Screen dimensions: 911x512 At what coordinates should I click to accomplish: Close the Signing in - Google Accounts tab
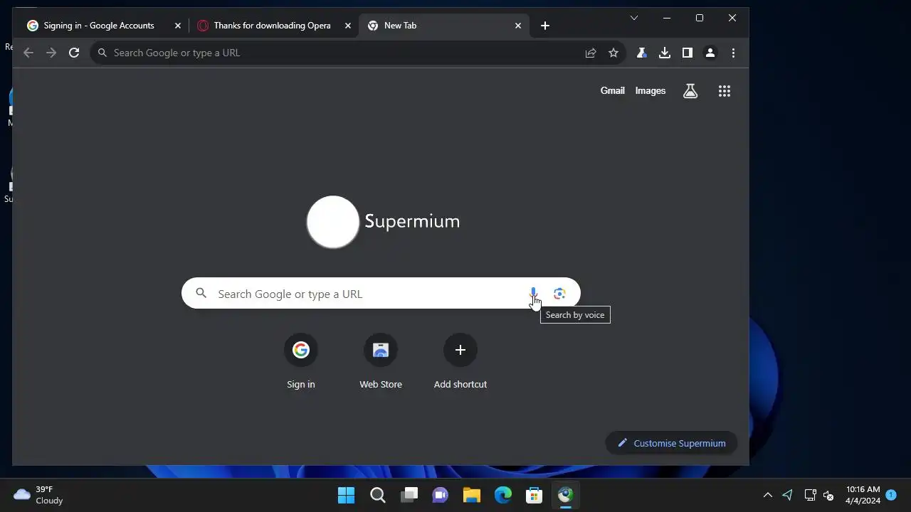pyautogui.click(x=178, y=26)
